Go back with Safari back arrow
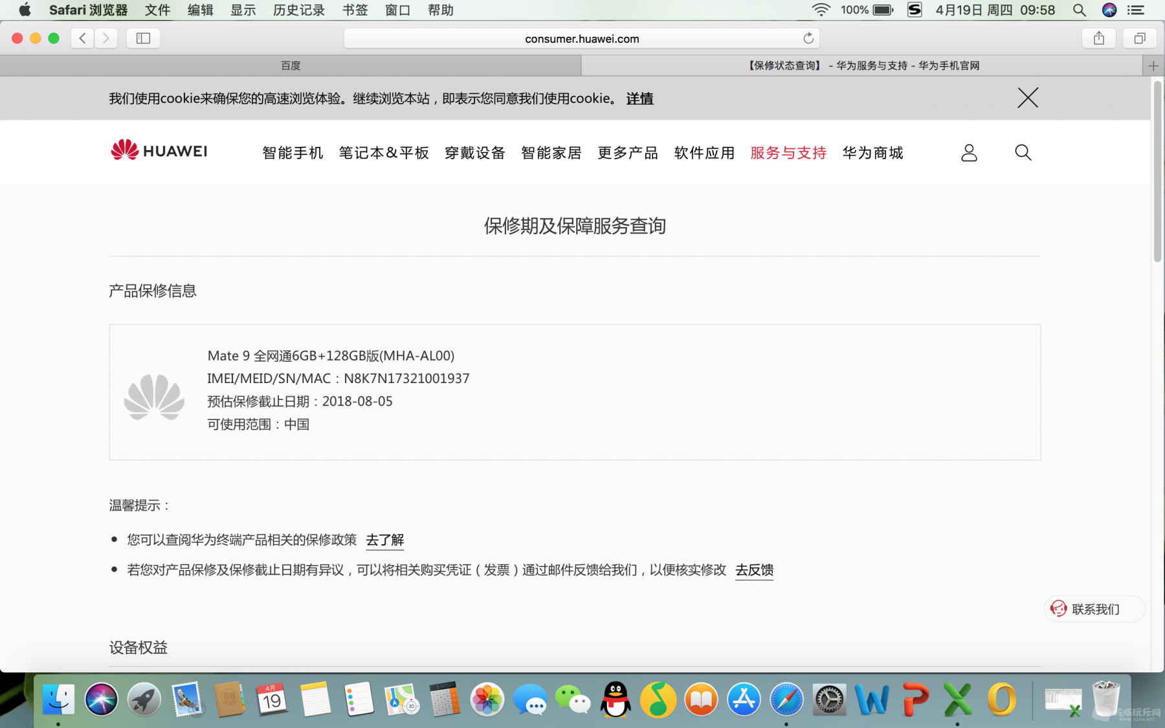1165x728 pixels. [82, 38]
